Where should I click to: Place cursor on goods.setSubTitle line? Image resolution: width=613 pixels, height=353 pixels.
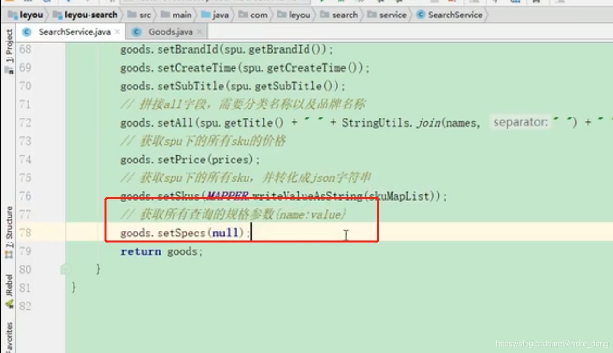233,86
